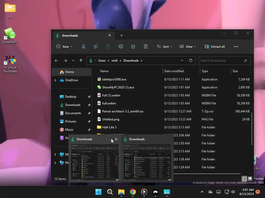Select the .vs folder on desktop

10,11
